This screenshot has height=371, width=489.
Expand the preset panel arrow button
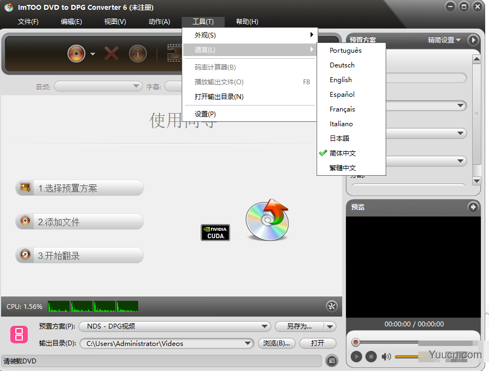click(x=473, y=40)
